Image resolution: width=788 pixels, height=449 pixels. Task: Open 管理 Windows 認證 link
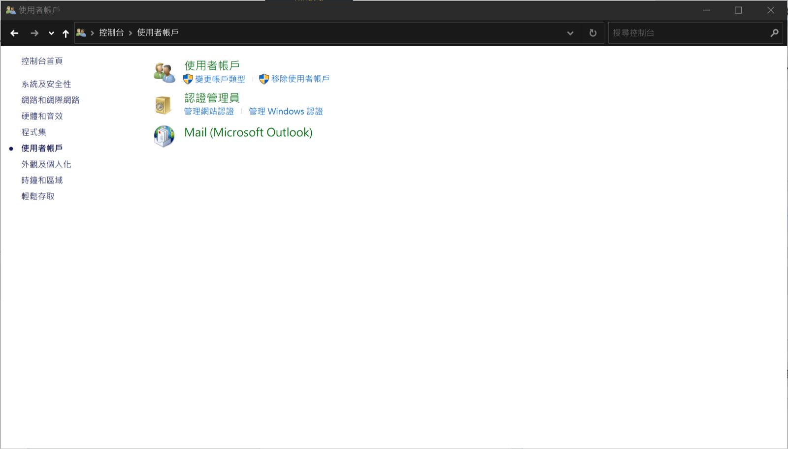286,111
